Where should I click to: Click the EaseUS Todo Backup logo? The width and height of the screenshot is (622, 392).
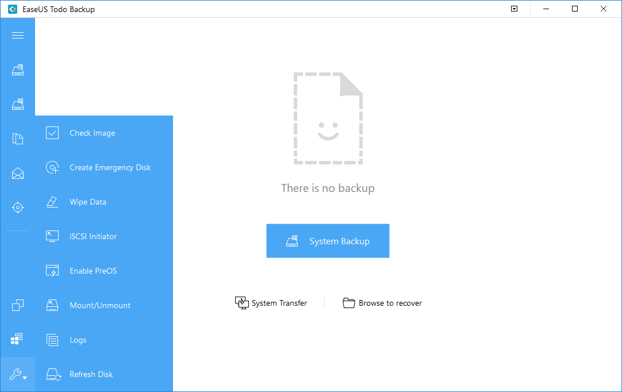pyautogui.click(x=12, y=9)
